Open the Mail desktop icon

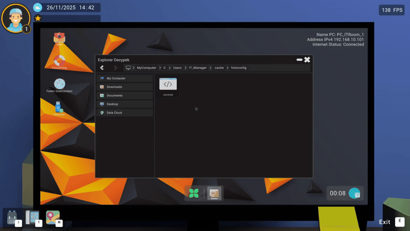tap(59, 38)
